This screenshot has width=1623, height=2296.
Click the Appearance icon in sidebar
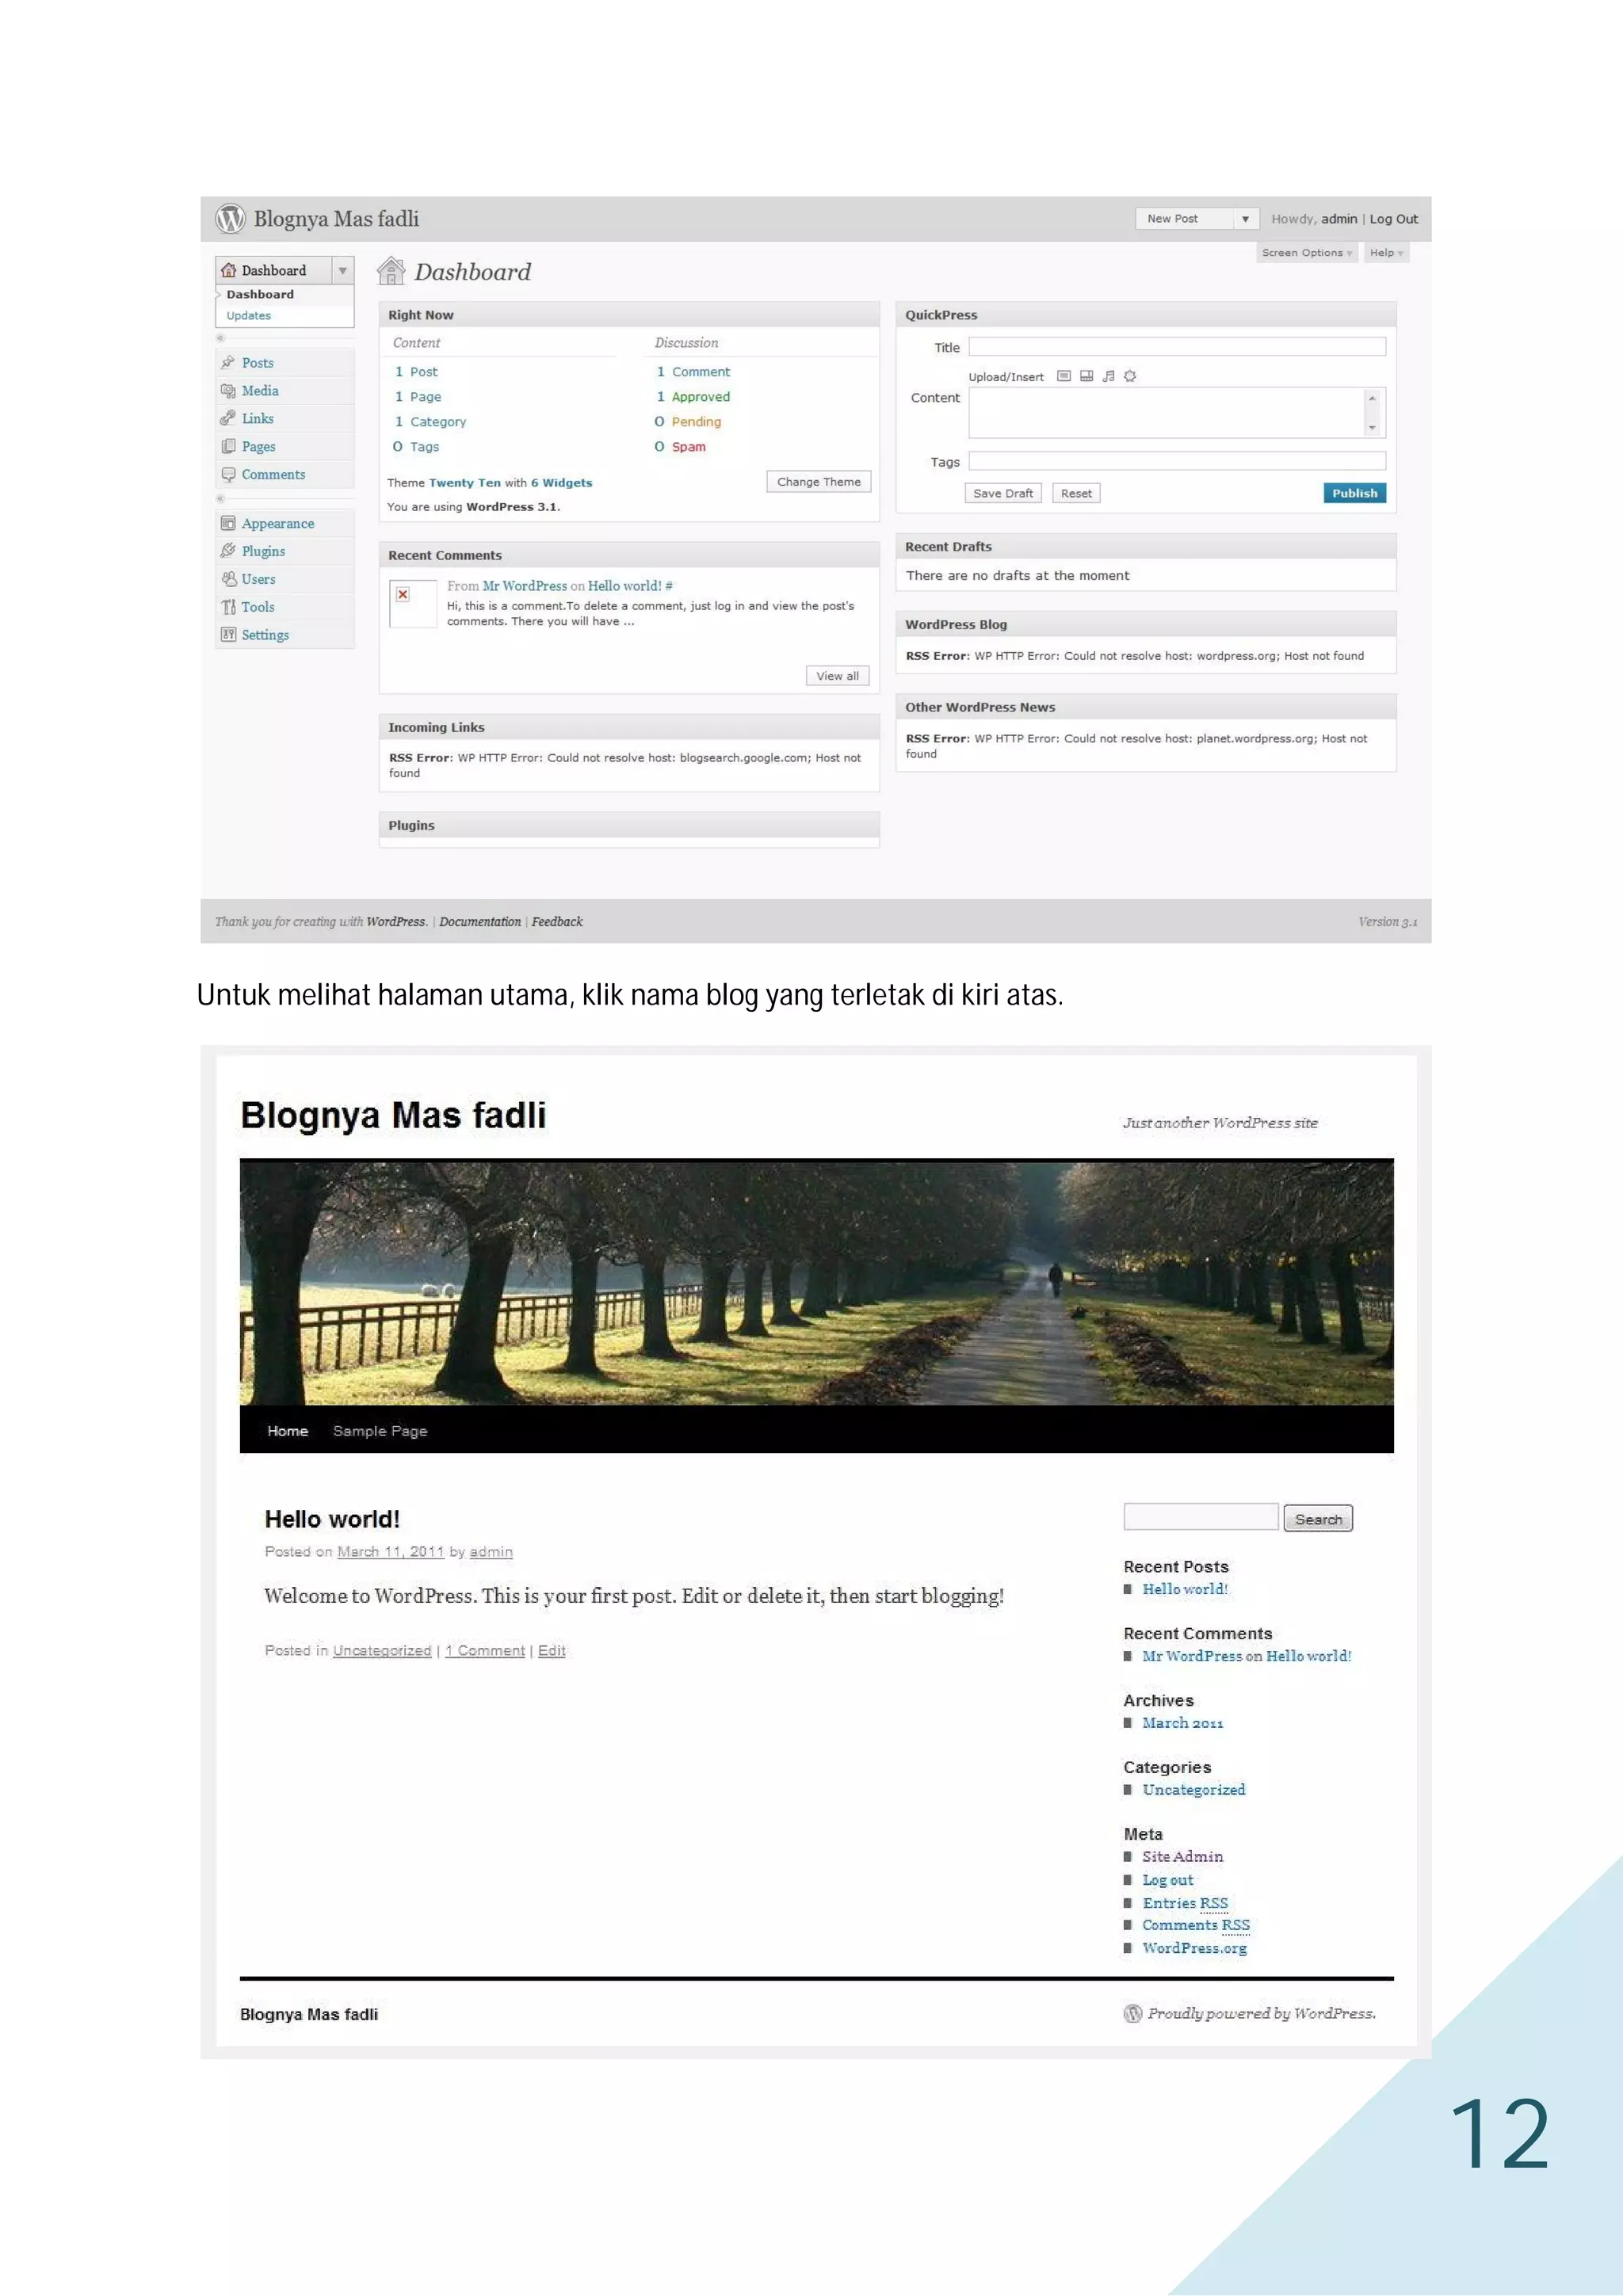[228, 523]
